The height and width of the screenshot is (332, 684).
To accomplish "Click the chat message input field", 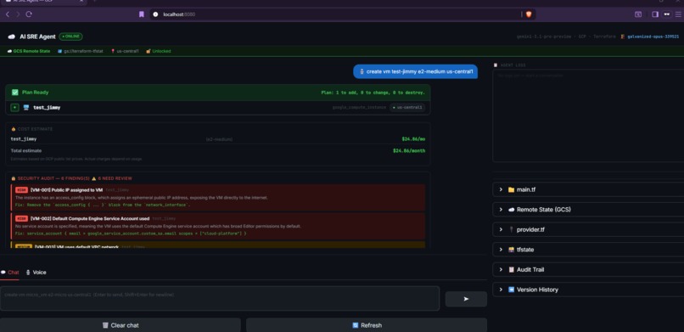I will click(x=220, y=298).
